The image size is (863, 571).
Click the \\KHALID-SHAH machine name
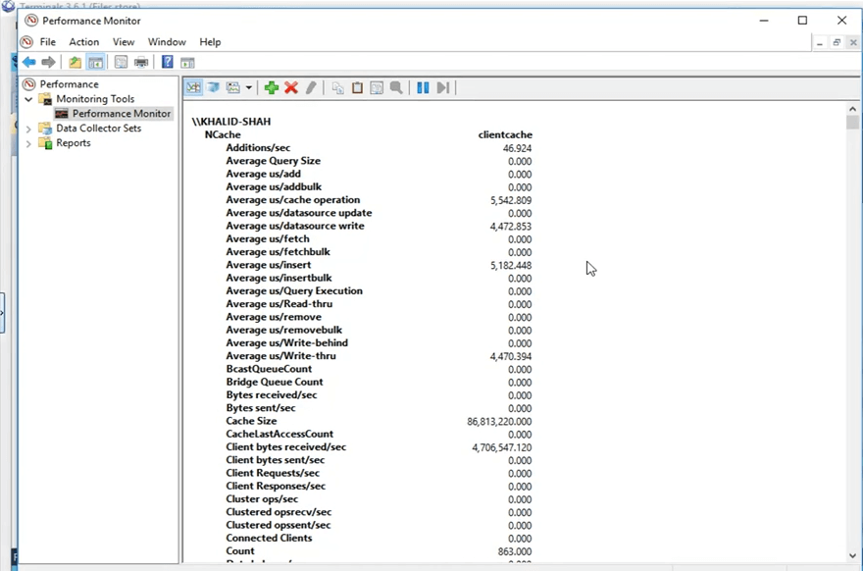point(231,122)
